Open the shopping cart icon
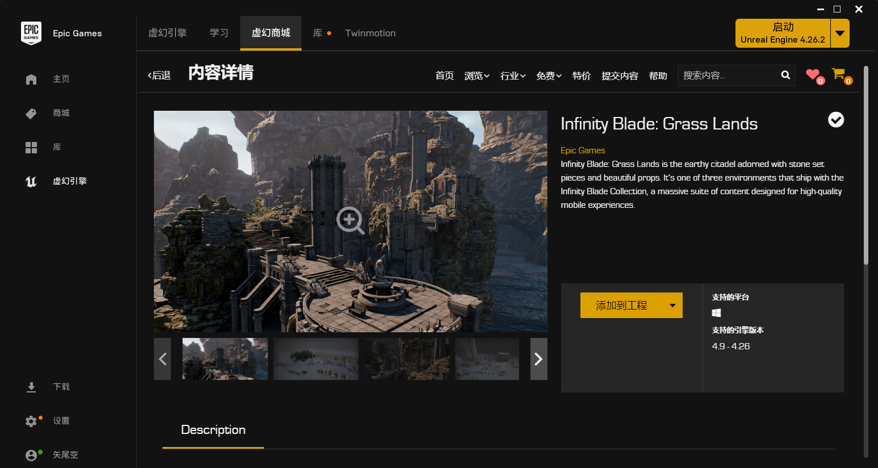Screen dimensions: 878x468 pos(839,74)
